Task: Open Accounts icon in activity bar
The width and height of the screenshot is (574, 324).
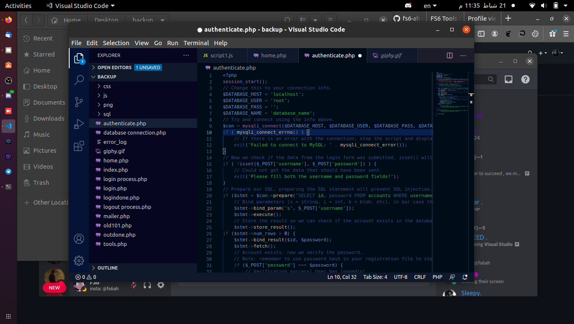Action: pyautogui.click(x=79, y=239)
